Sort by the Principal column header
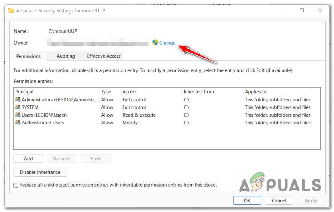 tap(56, 92)
